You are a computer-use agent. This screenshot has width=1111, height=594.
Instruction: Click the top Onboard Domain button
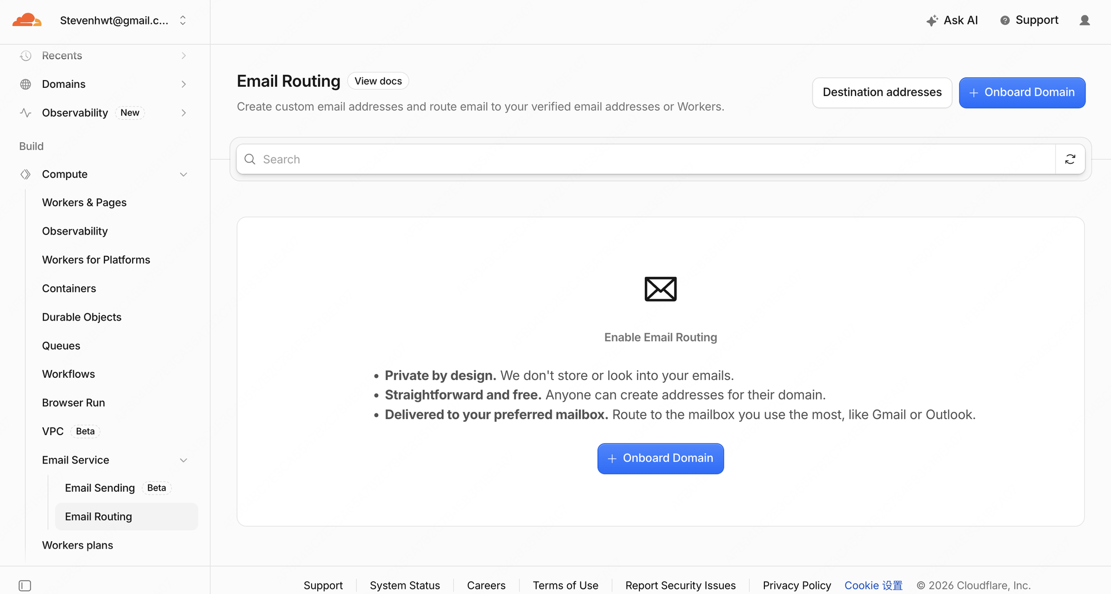click(1022, 93)
